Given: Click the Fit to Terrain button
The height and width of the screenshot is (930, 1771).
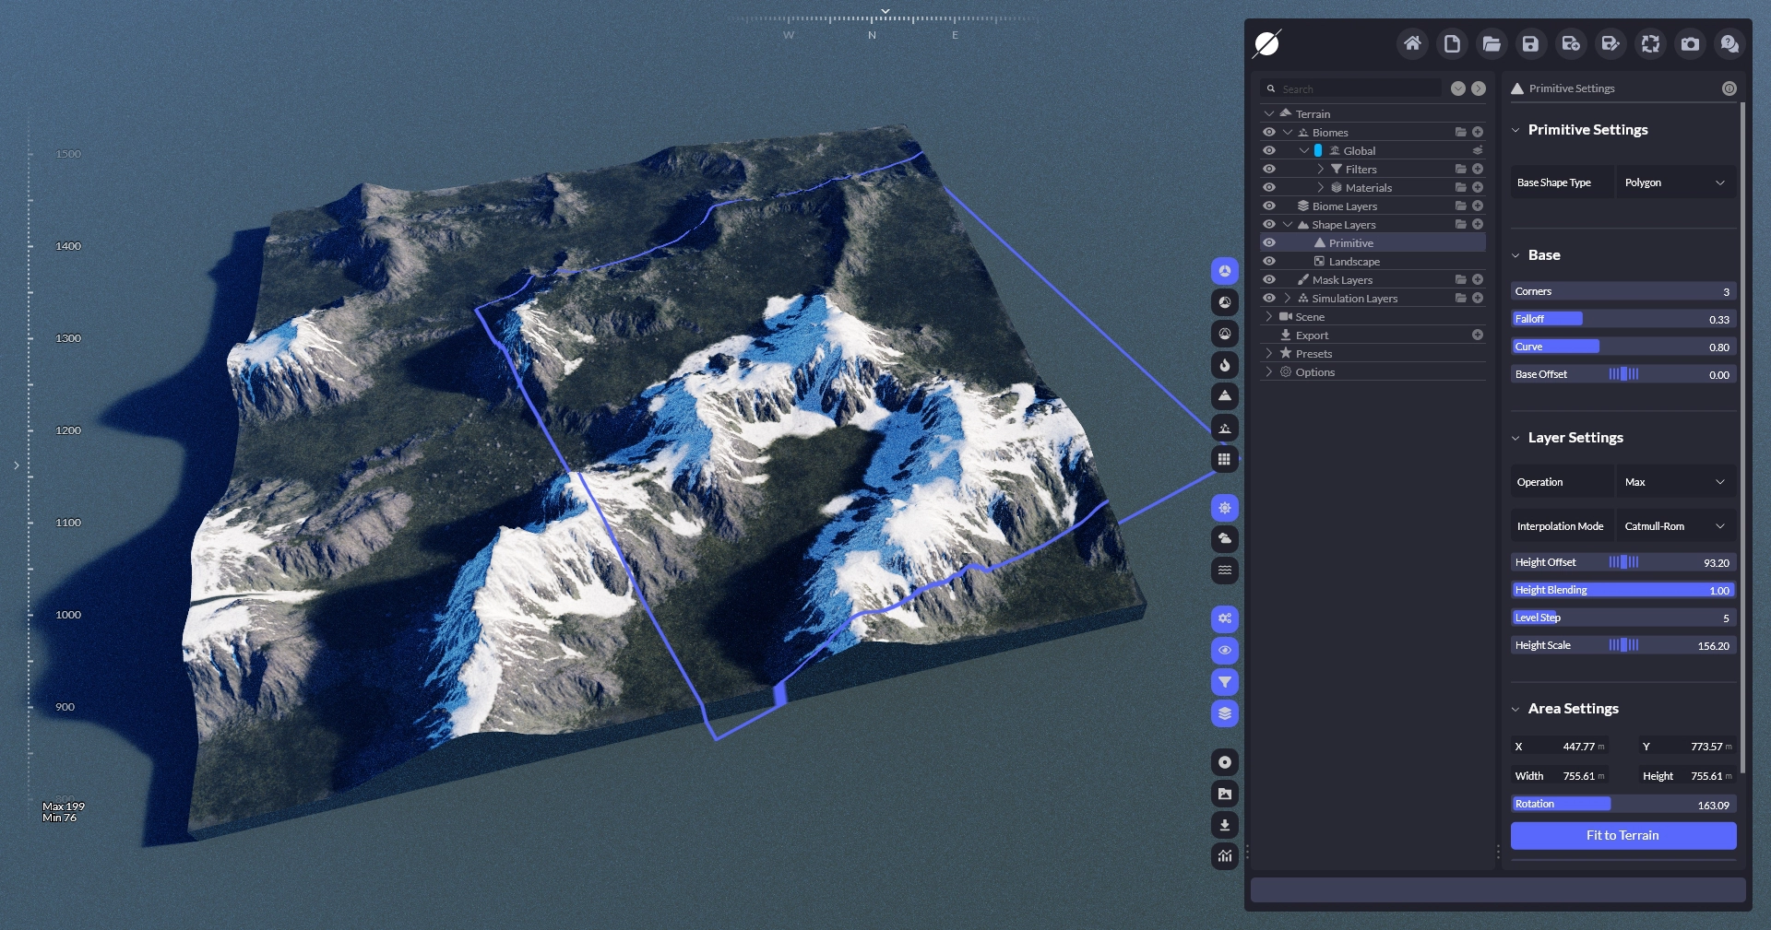Looking at the screenshot, I should pyautogui.click(x=1622, y=835).
